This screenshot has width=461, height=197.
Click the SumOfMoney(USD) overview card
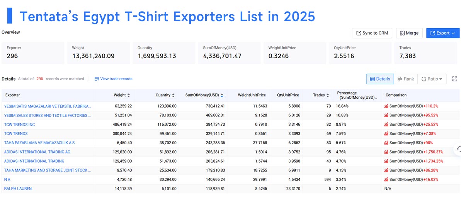click(x=229, y=53)
